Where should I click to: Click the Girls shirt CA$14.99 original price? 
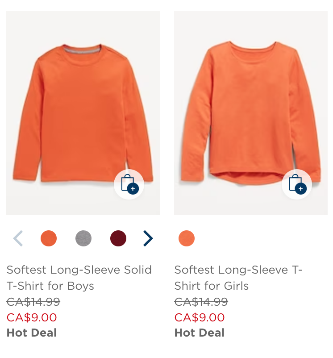[201, 302]
